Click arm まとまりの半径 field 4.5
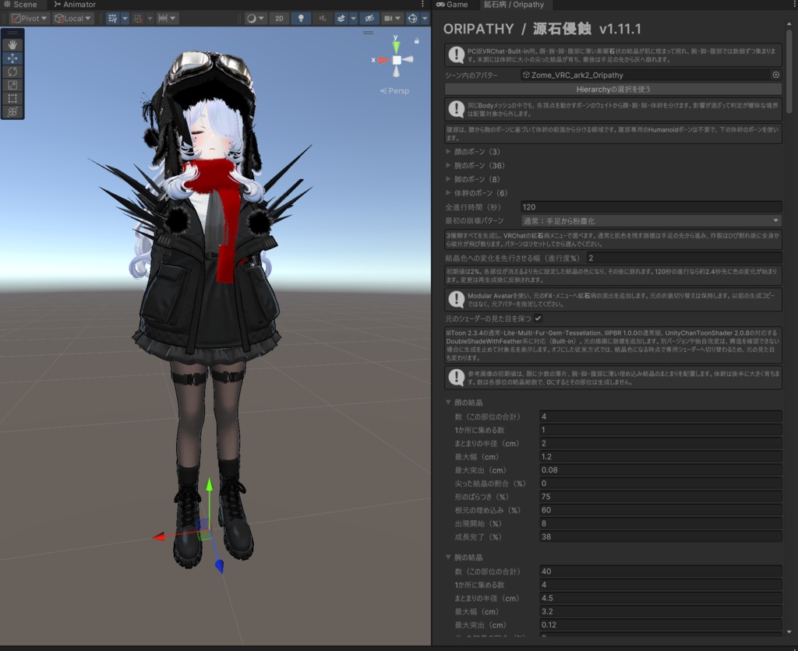 click(x=661, y=598)
